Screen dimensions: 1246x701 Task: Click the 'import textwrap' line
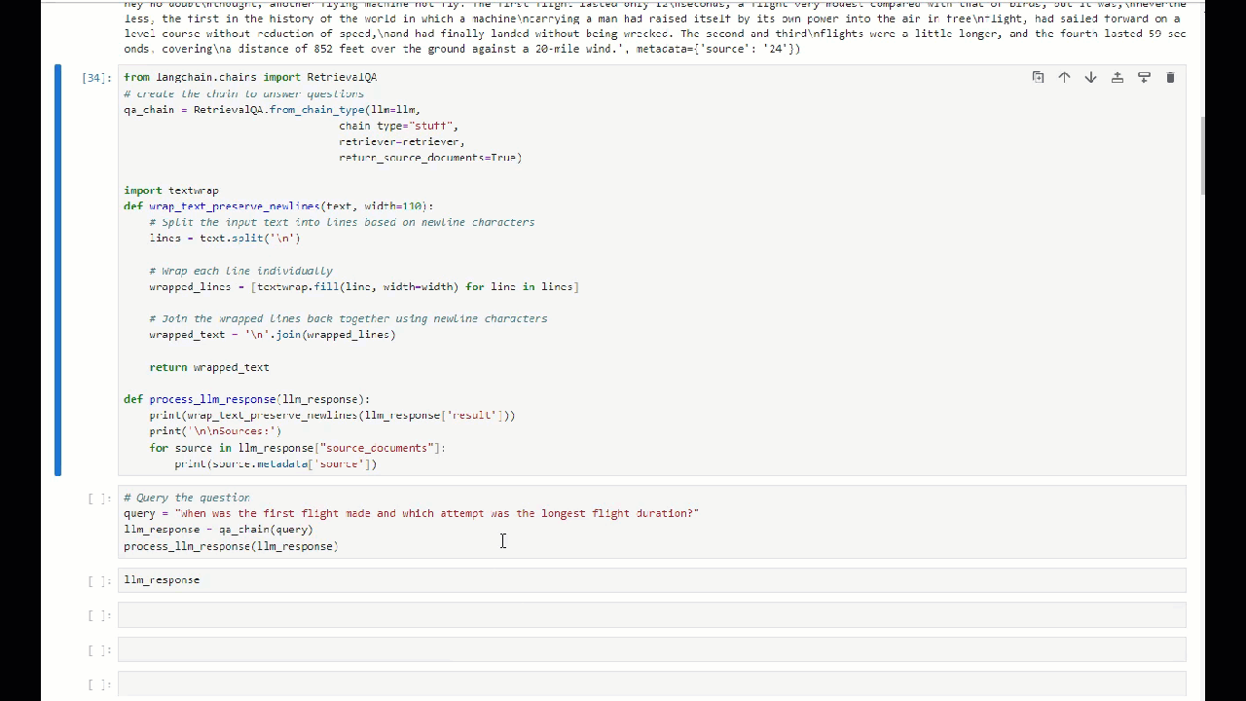point(171,191)
